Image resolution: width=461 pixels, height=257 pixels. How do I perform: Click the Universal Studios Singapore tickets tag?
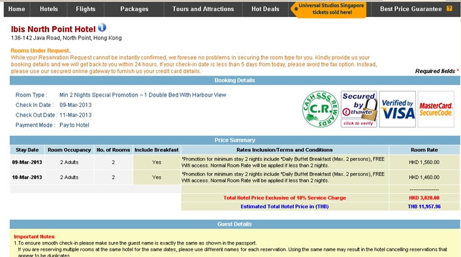click(329, 9)
